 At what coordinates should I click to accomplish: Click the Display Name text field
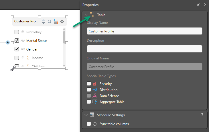[x=144, y=31]
